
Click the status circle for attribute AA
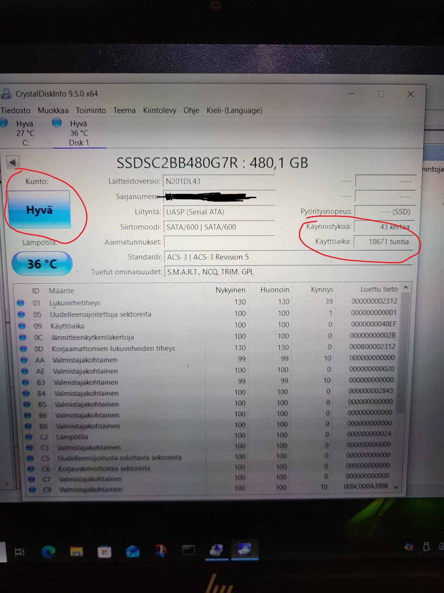click(25, 360)
